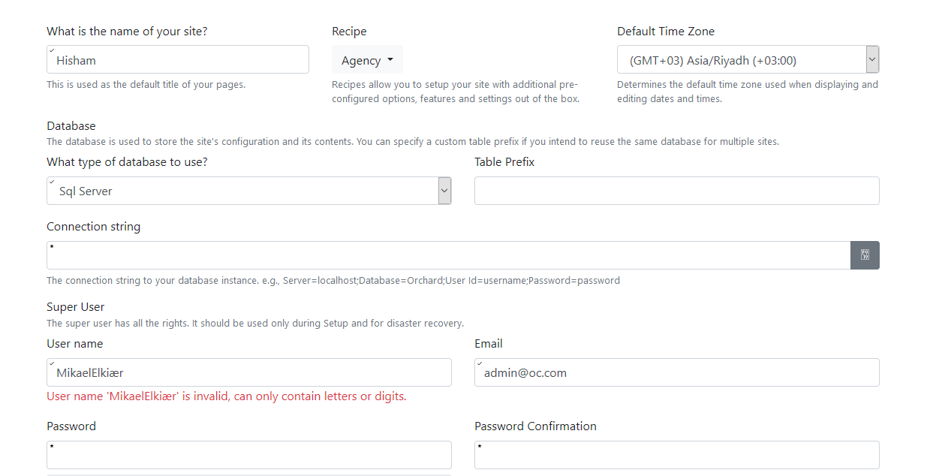Click inside the empty Table Prefix field
The height and width of the screenshot is (476, 933).
coord(676,191)
